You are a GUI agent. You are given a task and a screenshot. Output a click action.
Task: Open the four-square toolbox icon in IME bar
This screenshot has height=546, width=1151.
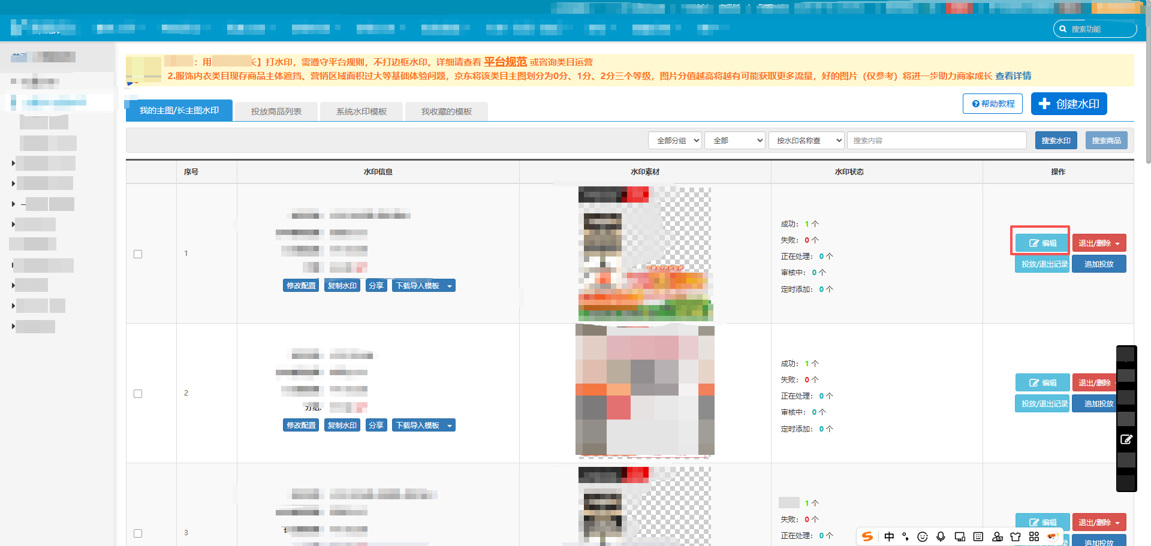click(x=1034, y=536)
